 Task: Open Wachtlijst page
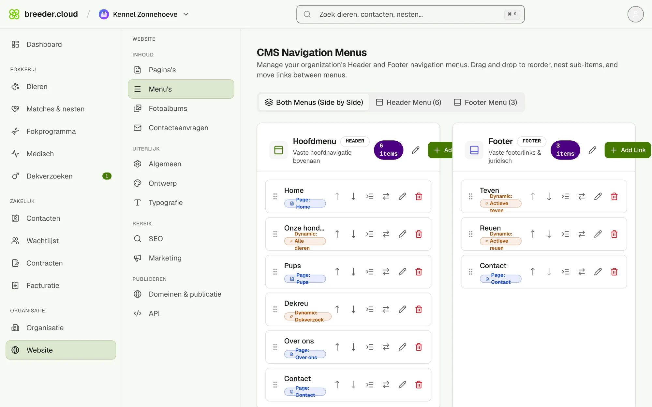(x=61, y=241)
